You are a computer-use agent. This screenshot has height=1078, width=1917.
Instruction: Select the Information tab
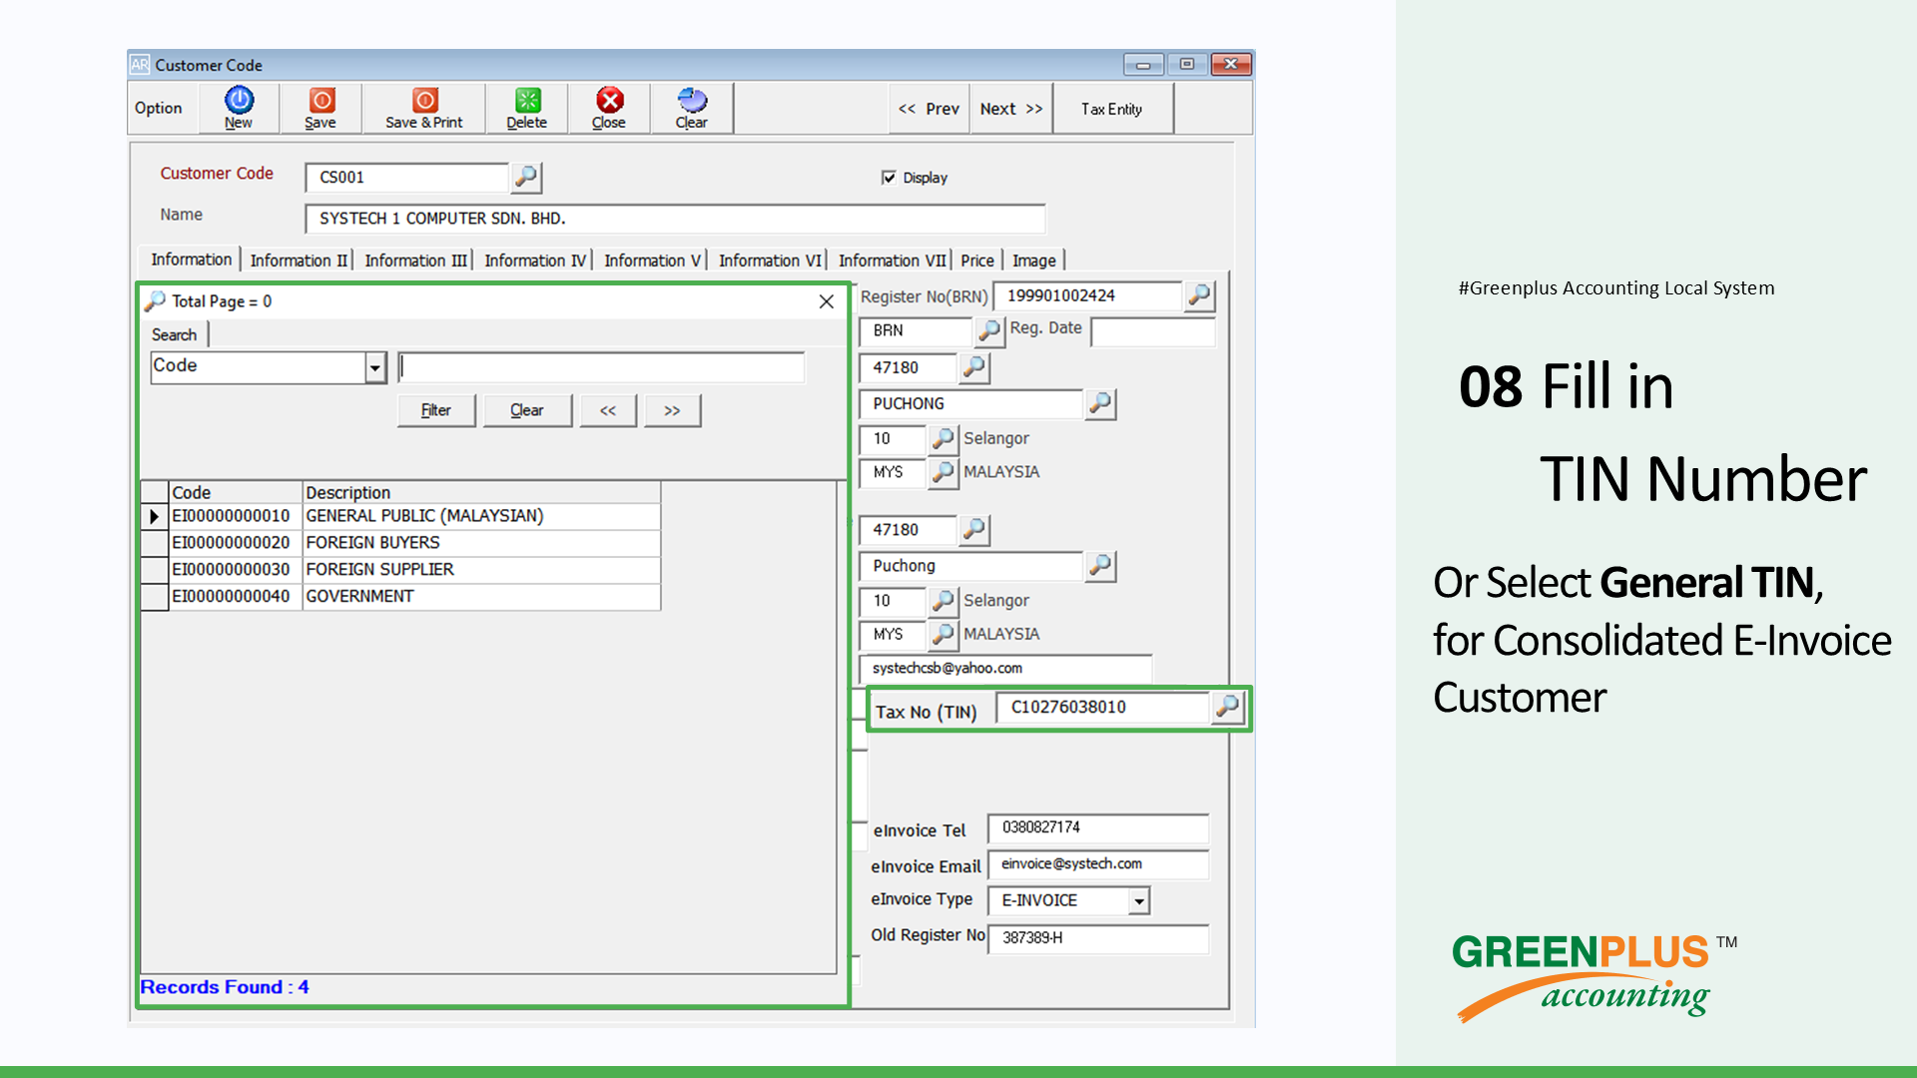[x=191, y=260]
